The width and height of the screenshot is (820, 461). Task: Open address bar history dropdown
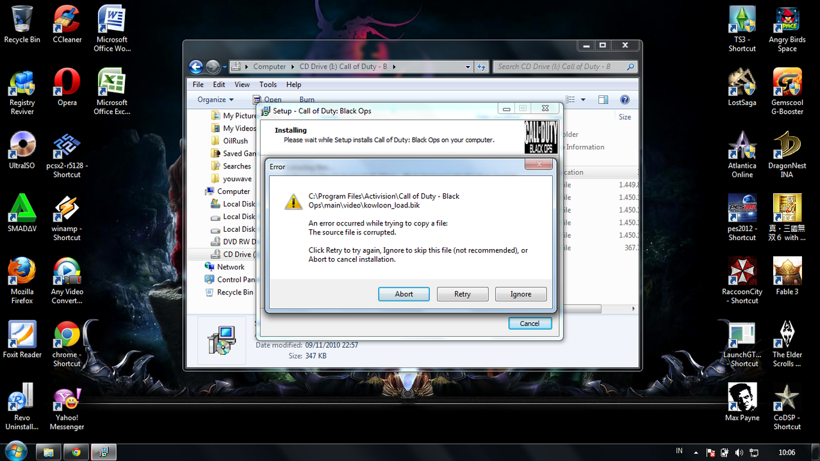click(x=468, y=67)
